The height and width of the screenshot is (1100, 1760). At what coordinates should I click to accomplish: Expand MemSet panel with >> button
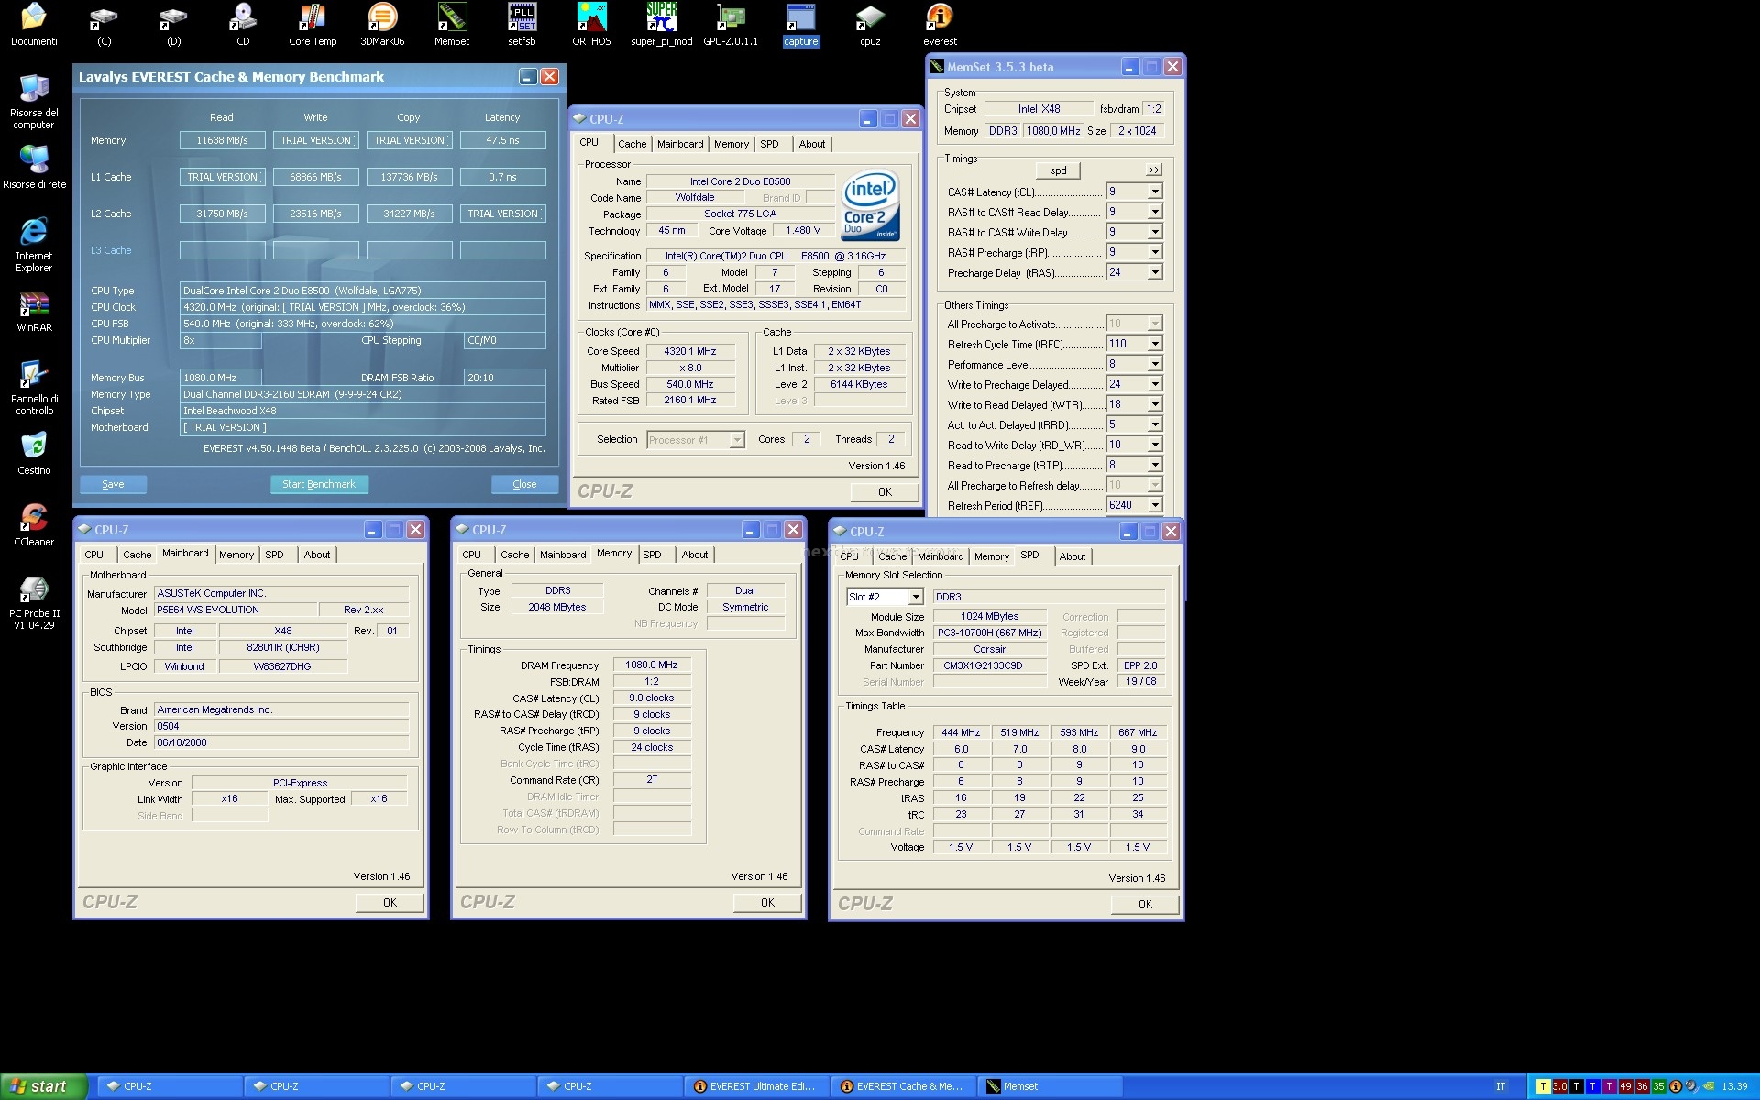click(1153, 170)
